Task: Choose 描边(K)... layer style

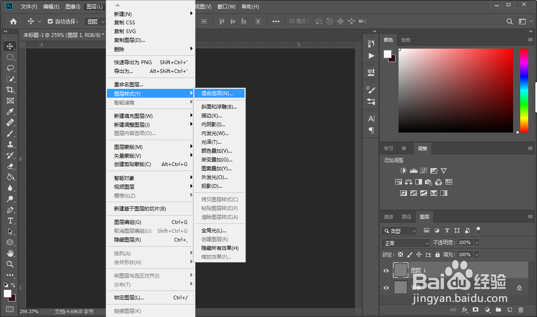Action: pyautogui.click(x=219, y=116)
